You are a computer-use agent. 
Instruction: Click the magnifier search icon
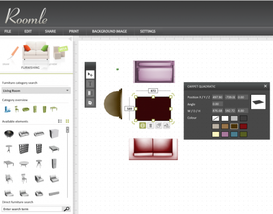click(67, 209)
